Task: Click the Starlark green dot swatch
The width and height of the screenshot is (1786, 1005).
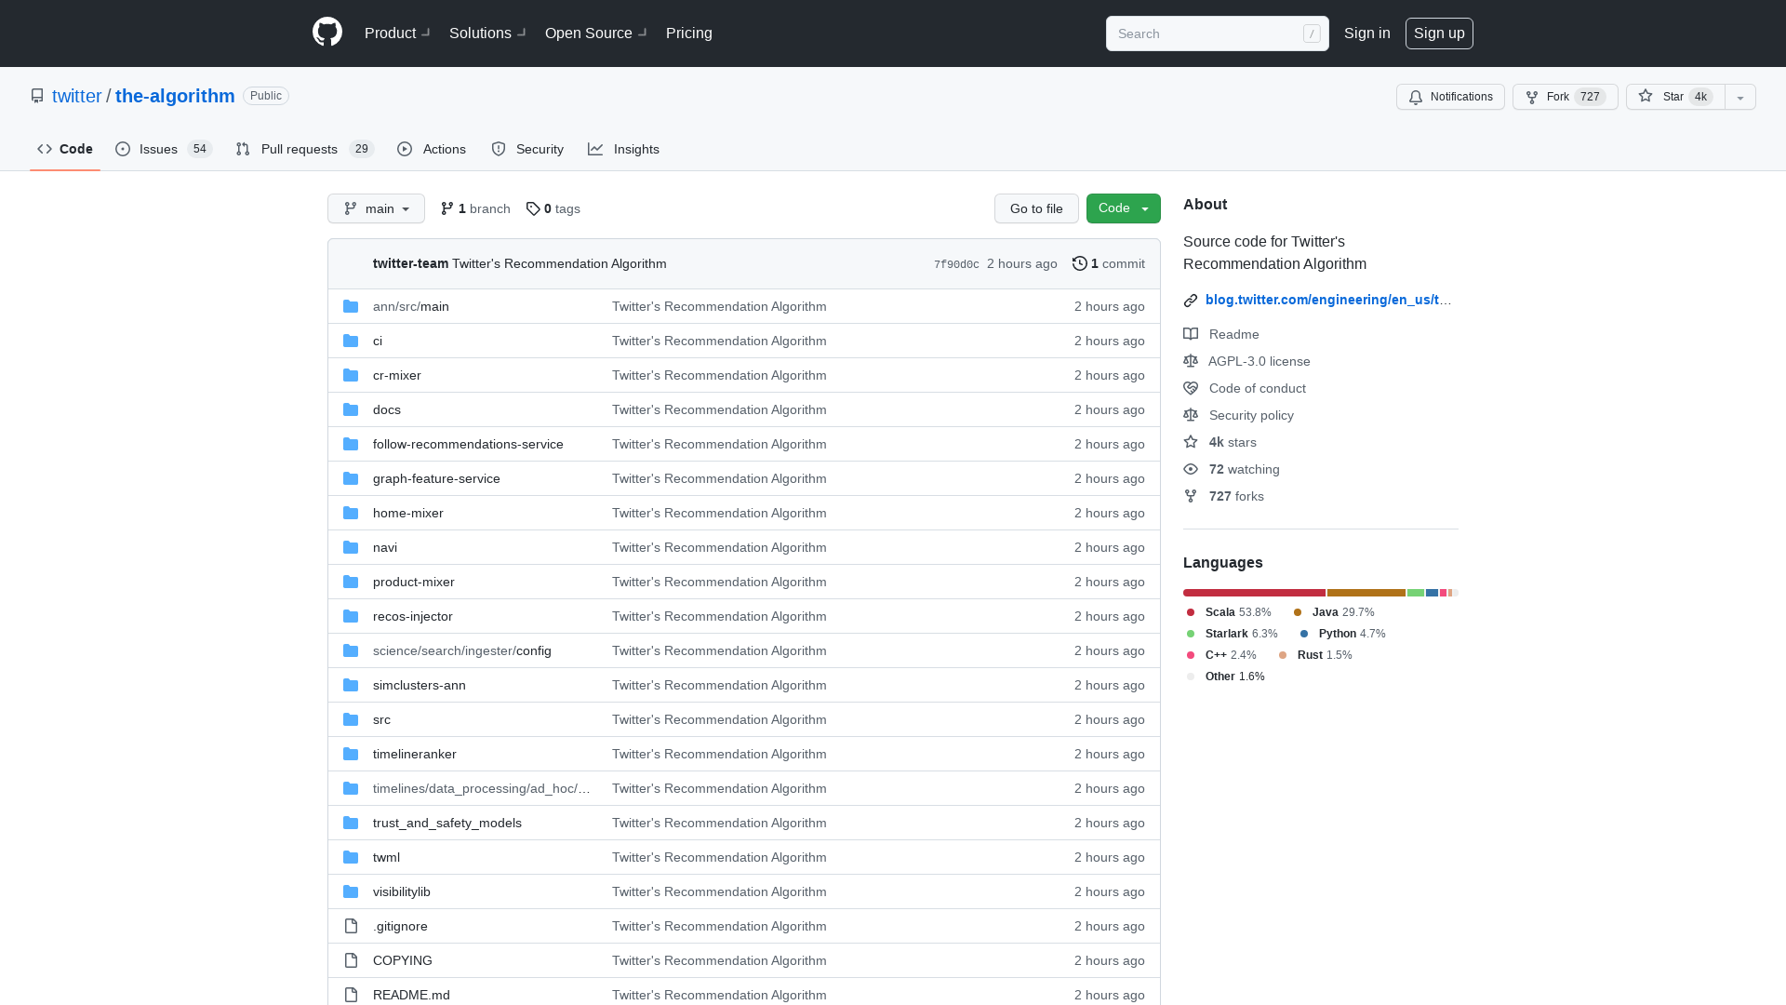Action: [x=1191, y=634]
